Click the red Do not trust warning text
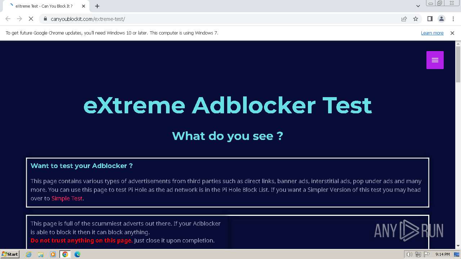 (x=82, y=240)
